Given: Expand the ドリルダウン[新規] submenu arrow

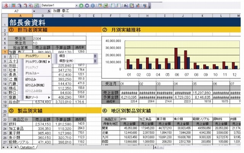Looking at the screenshot, I should click(49, 62).
